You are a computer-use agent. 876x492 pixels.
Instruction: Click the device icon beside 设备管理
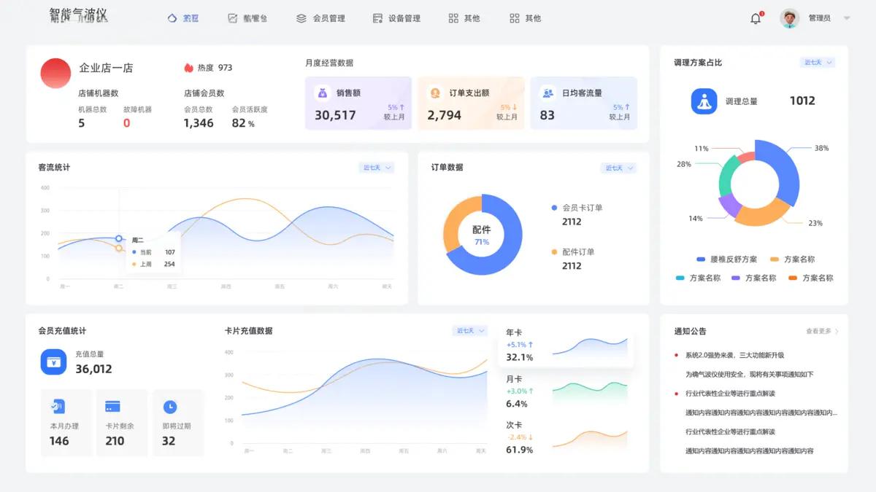pos(377,18)
